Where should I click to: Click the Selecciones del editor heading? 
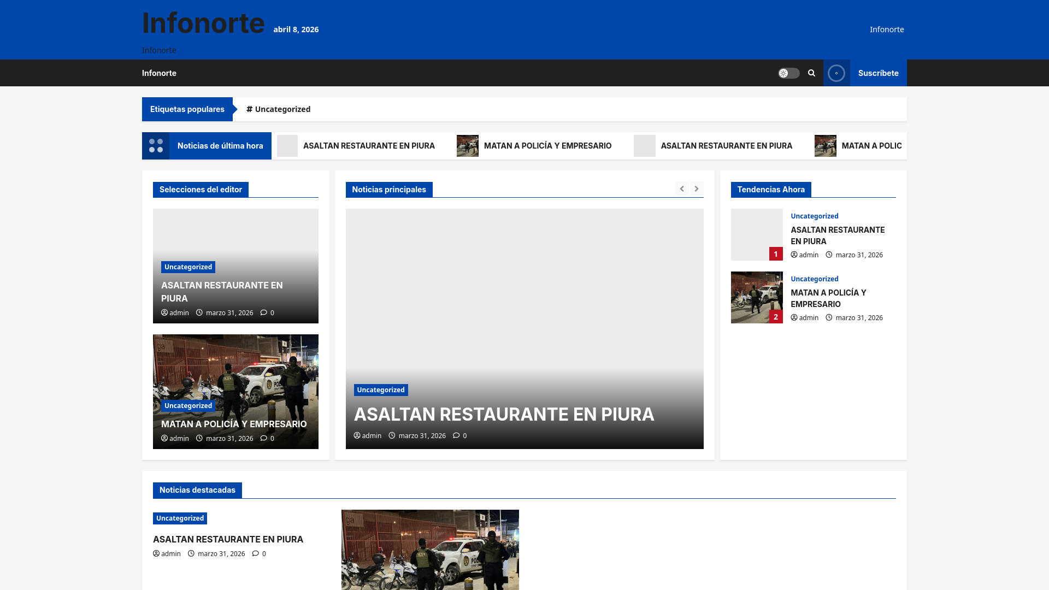tap(201, 190)
